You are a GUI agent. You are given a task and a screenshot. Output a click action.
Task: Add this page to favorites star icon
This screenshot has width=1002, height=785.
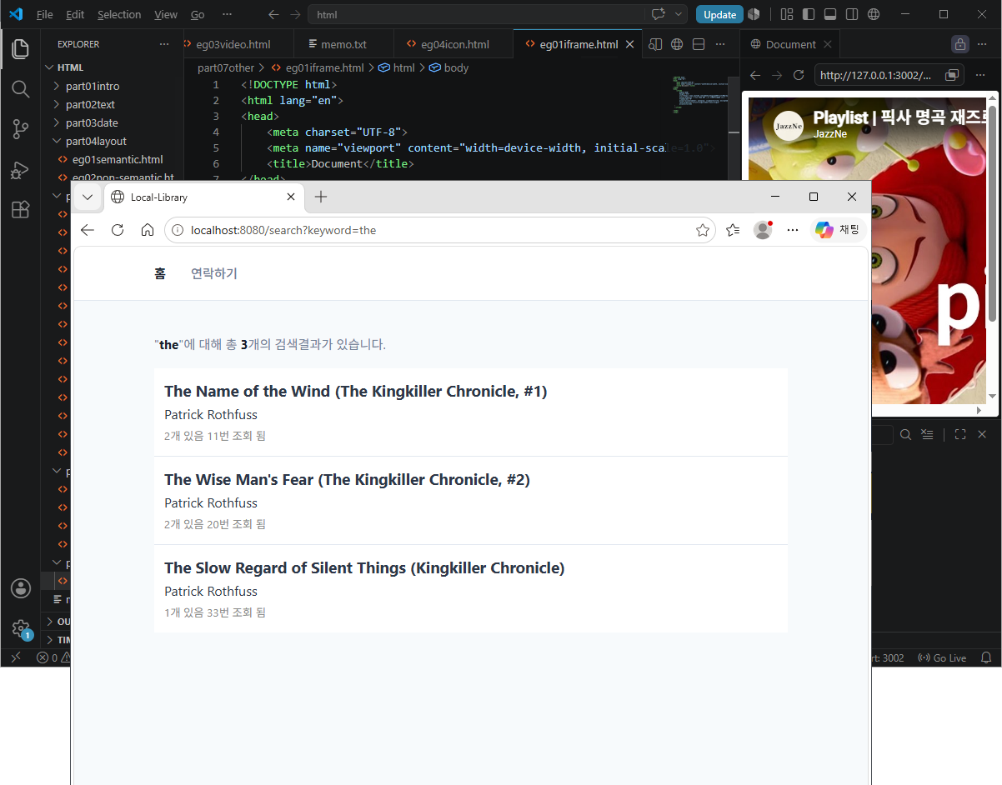pos(703,230)
